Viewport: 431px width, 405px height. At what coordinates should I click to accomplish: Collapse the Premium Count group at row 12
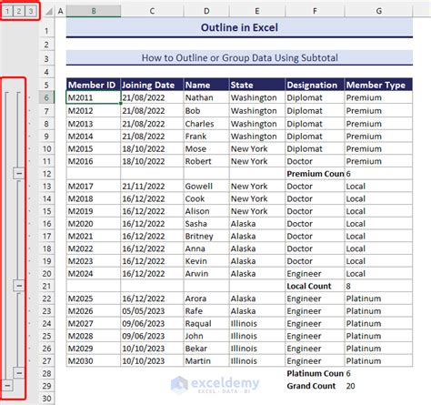point(19,174)
